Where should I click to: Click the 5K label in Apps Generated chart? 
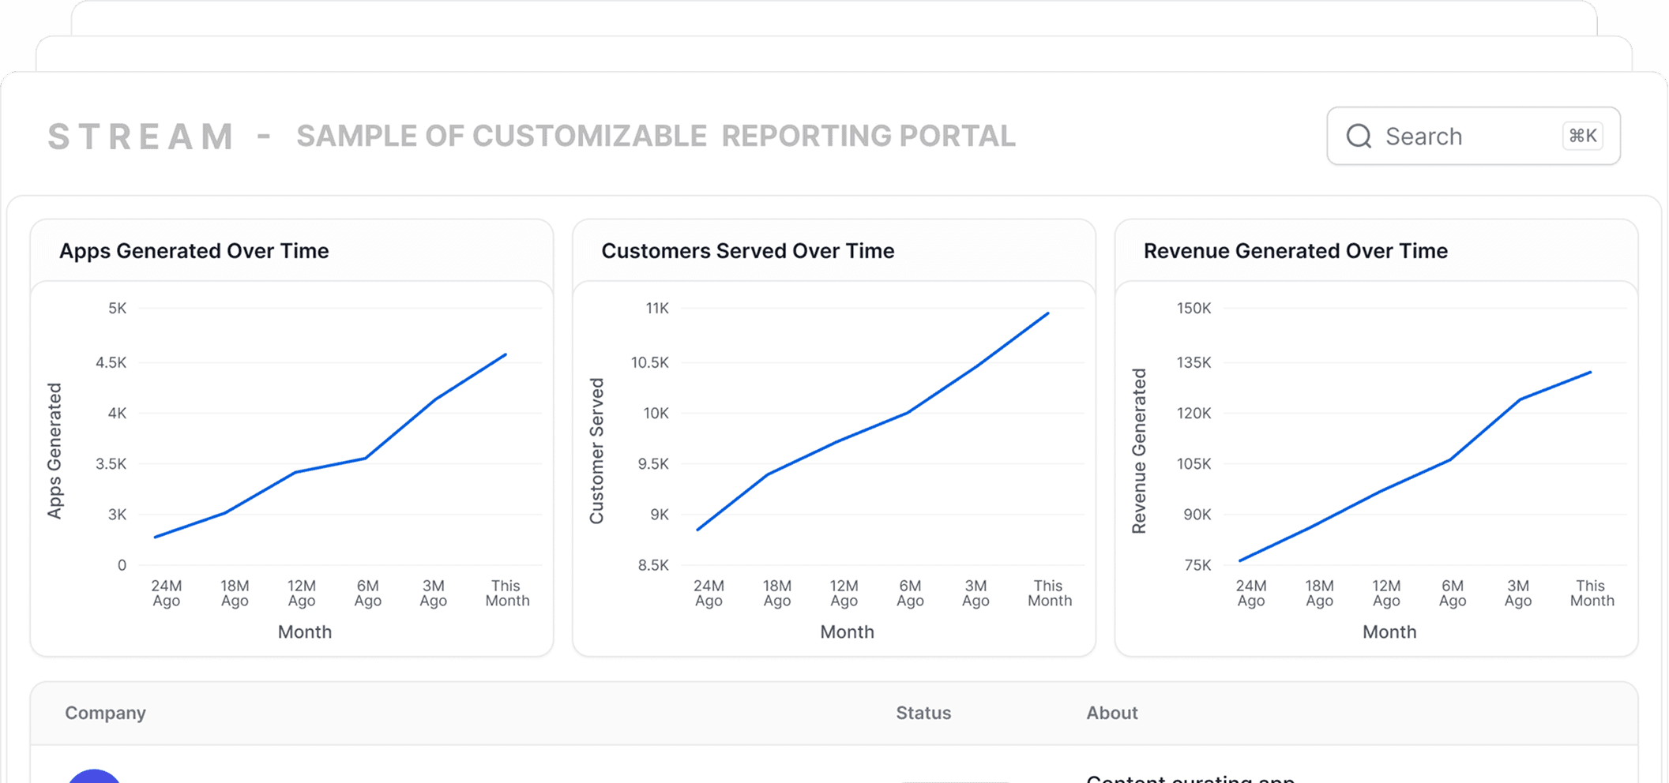pyautogui.click(x=117, y=308)
